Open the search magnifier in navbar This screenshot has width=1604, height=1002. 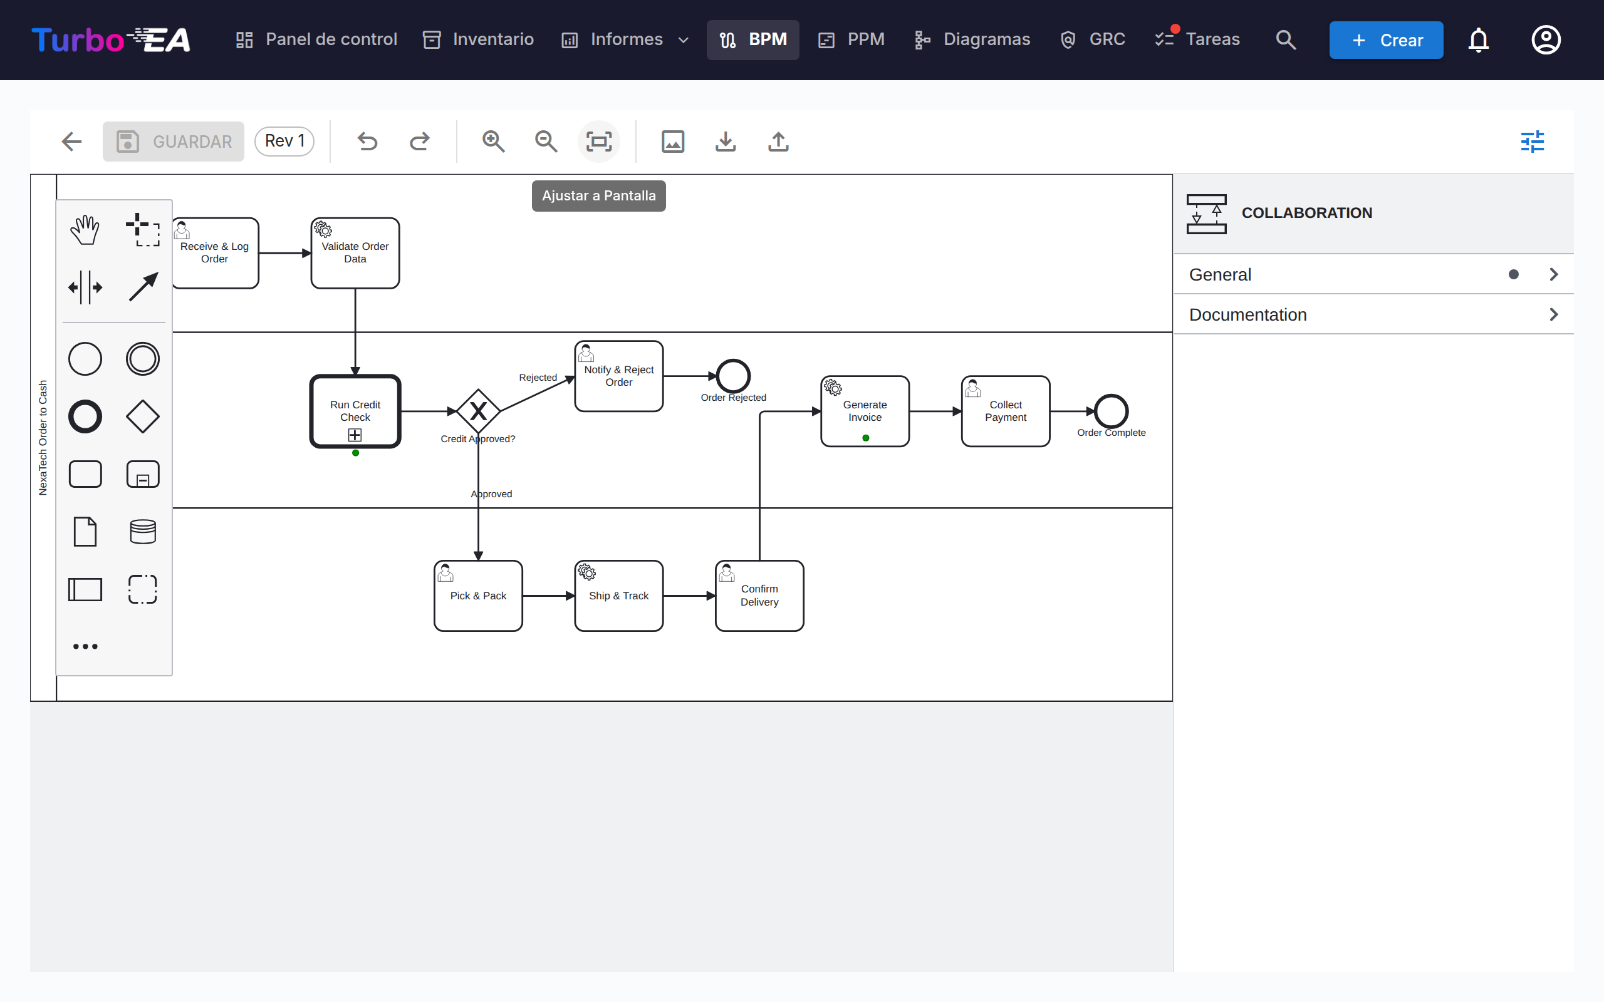point(1286,39)
